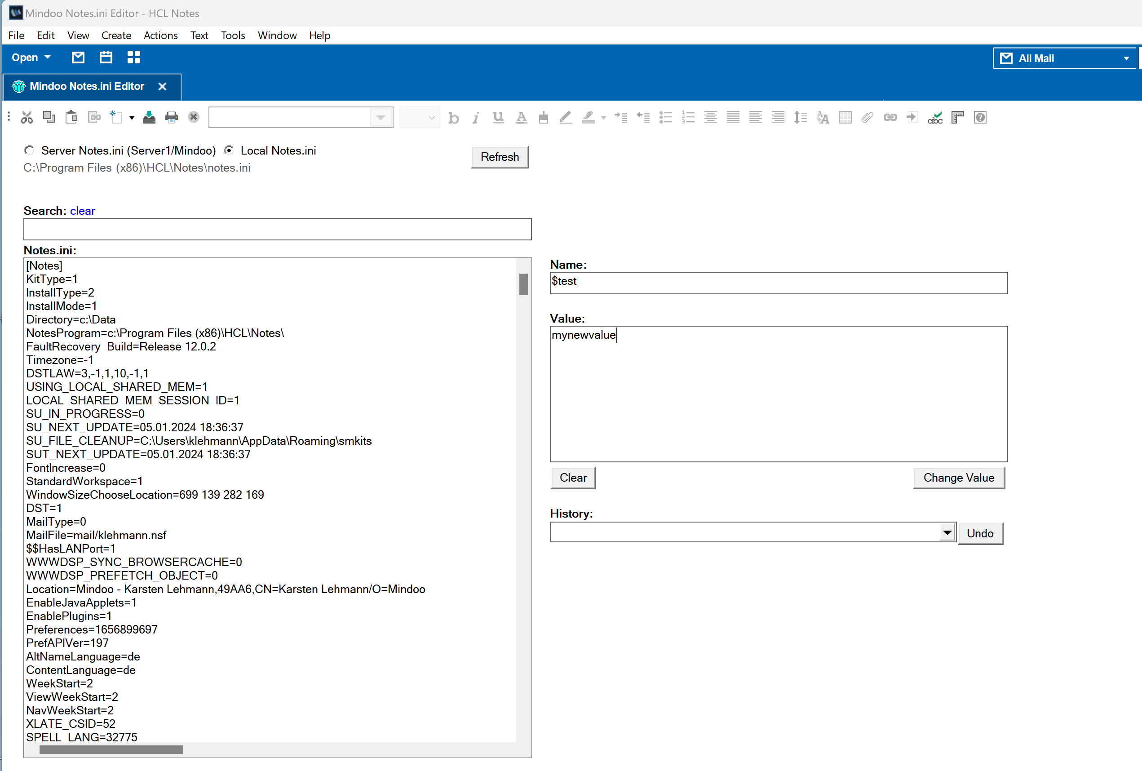Open the Tools menu
This screenshot has height=771, width=1142.
tap(233, 35)
